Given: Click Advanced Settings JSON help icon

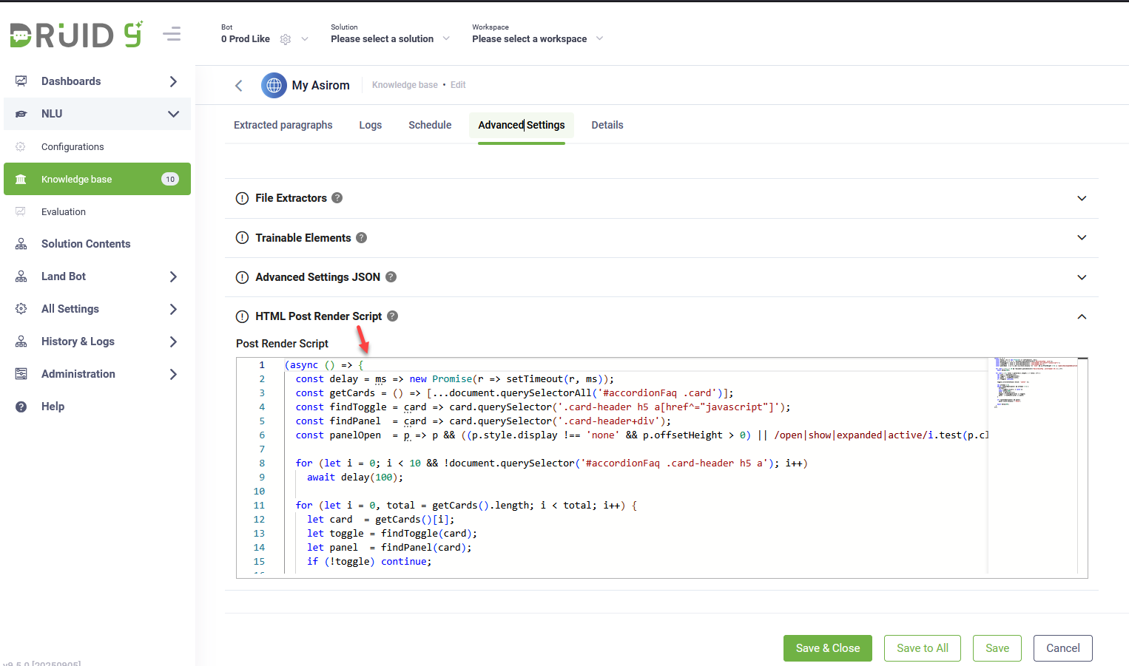Looking at the screenshot, I should pyautogui.click(x=391, y=277).
